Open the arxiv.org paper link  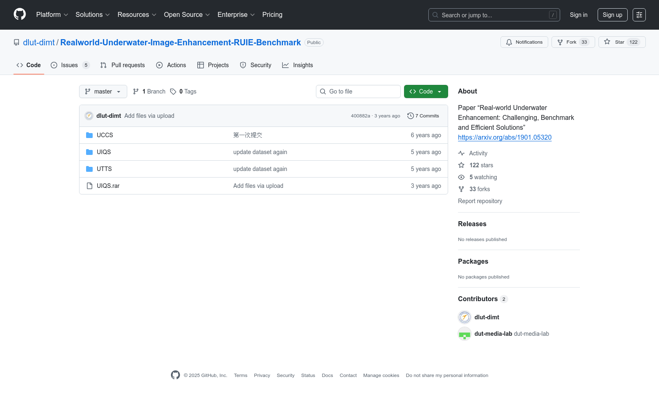(505, 138)
